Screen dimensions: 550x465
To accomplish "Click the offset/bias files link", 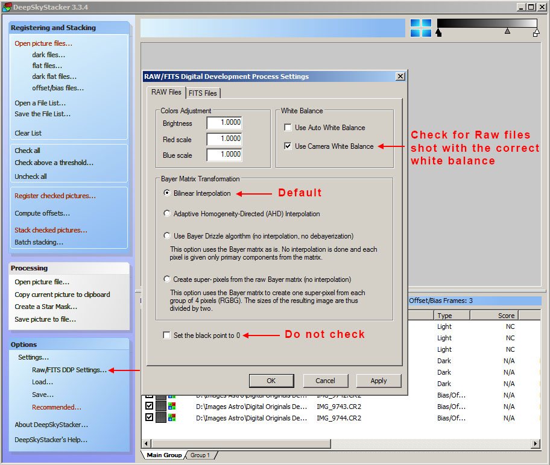I will click(x=58, y=88).
